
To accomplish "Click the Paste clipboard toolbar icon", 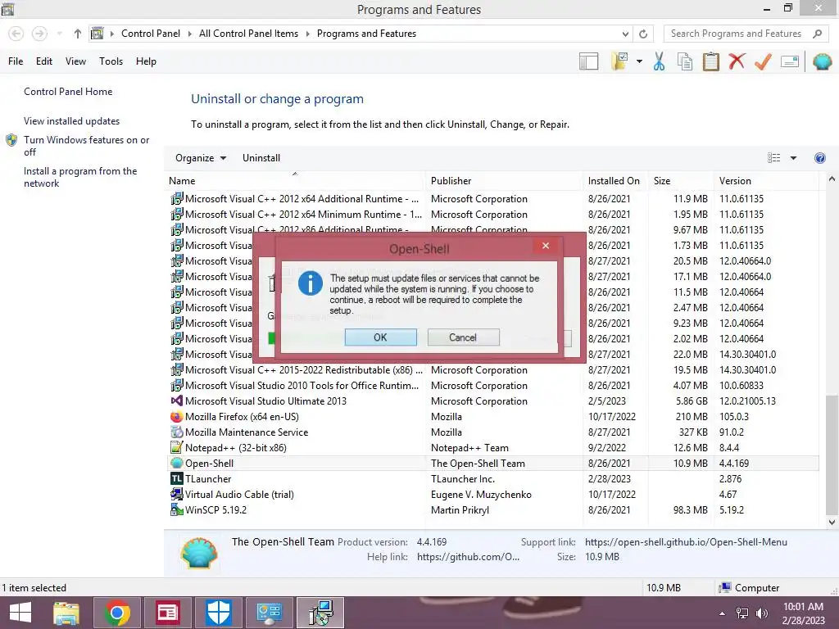I will tap(710, 61).
